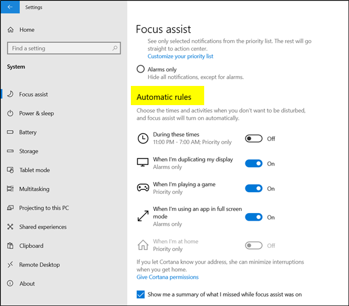
Task: Turn off playing a game toggle
Action: [x=254, y=189]
